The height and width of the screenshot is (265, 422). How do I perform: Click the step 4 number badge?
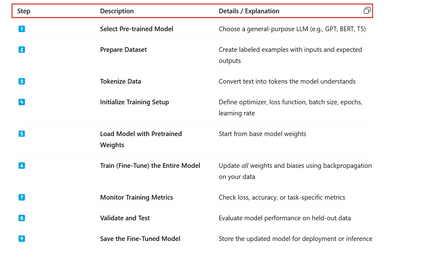coord(22,102)
